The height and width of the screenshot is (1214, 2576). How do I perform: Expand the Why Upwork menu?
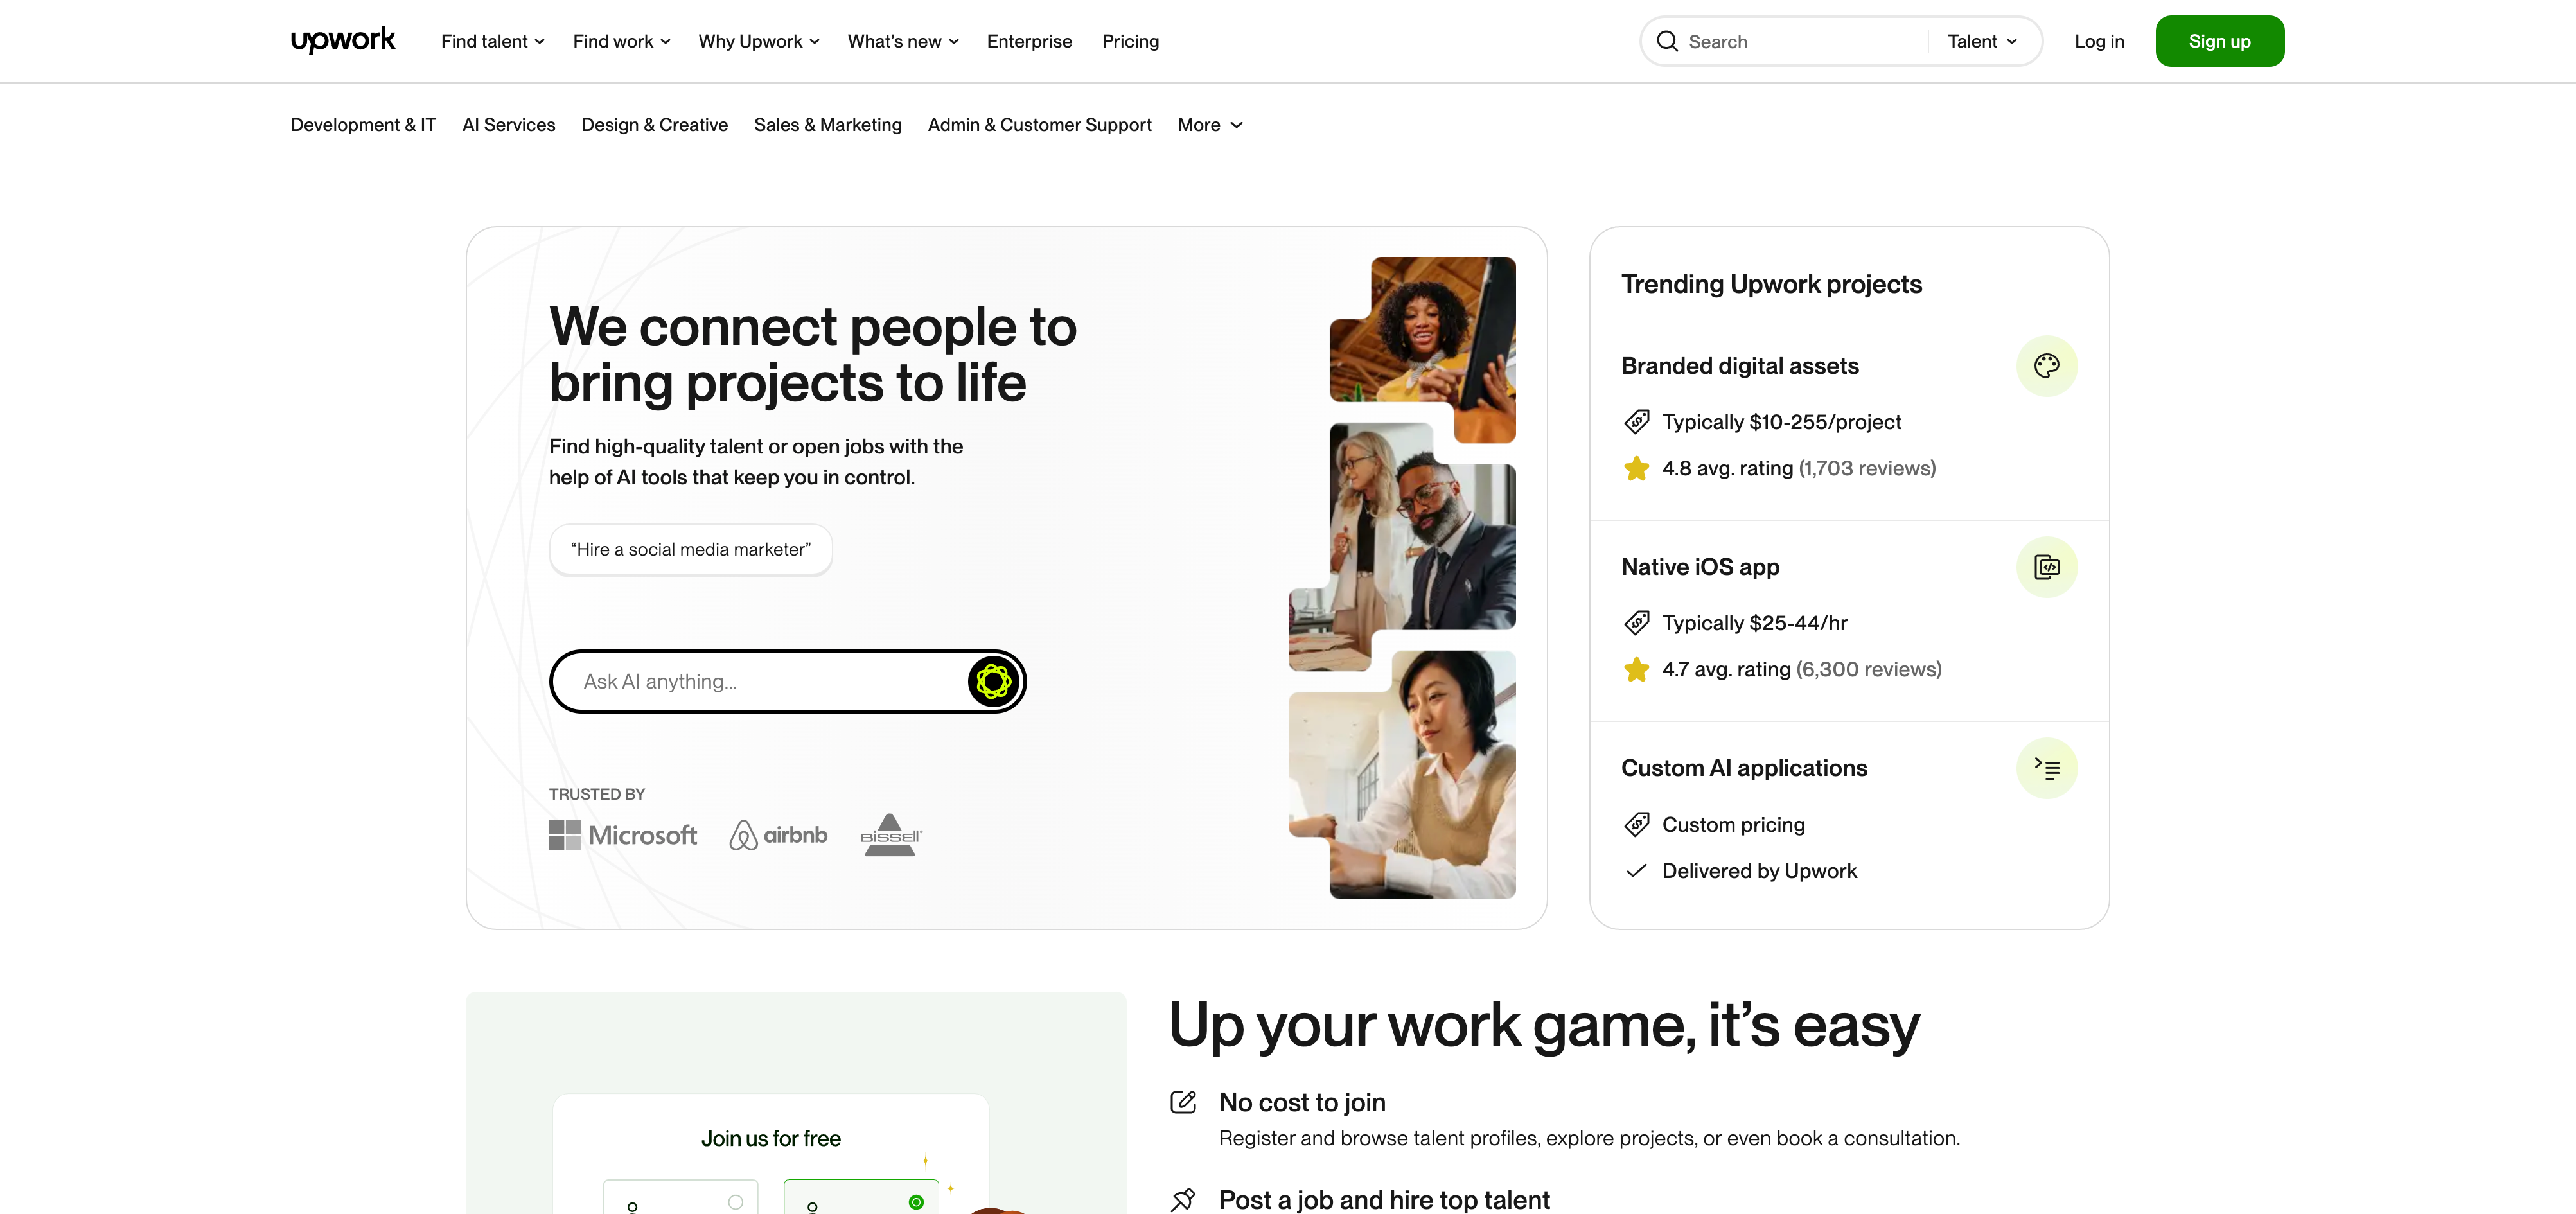click(758, 41)
